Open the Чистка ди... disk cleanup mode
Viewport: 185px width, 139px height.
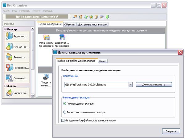pyautogui.click(x=17, y=93)
